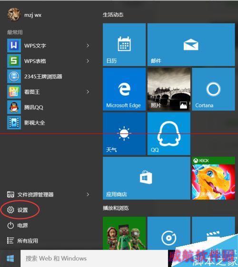This screenshot has width=238, height=267.
Task: Open 2345王牌浏览器 browser icon
Action: pyautogui.click(x=14, y=76)
